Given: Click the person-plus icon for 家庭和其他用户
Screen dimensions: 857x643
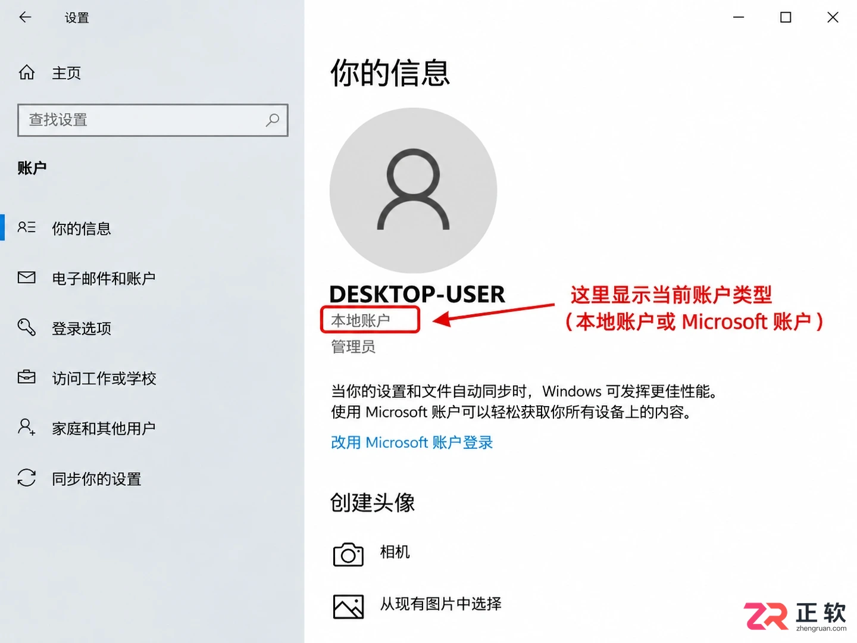Looking at the screenshot, I should click(27, 427).
